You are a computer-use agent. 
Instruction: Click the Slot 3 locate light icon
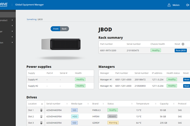point(41,123)
